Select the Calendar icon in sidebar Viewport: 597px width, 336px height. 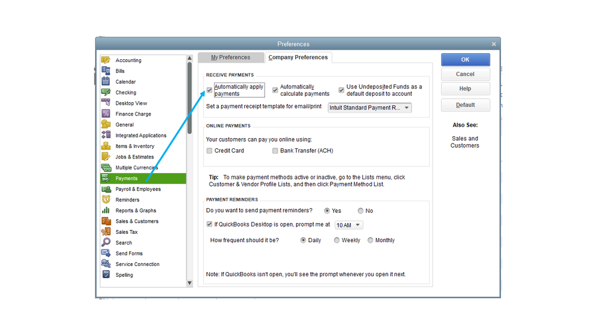[106, 81]
